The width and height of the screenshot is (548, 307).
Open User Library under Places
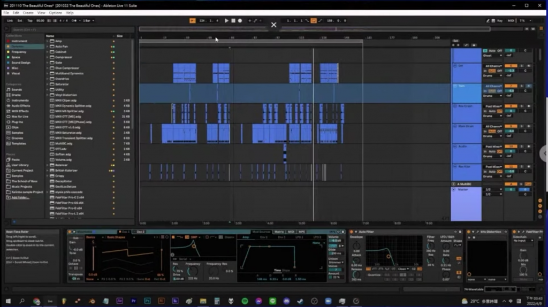click(20, 165)
